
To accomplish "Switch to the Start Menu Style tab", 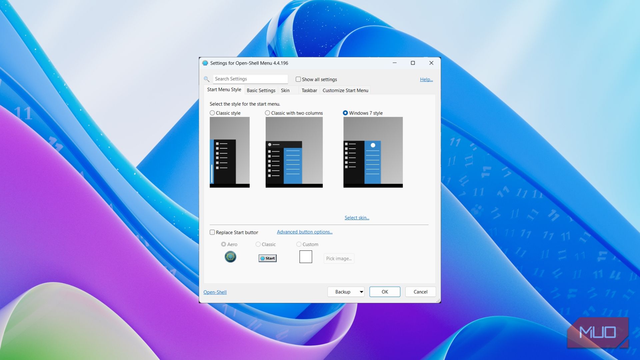I will 224,90.
